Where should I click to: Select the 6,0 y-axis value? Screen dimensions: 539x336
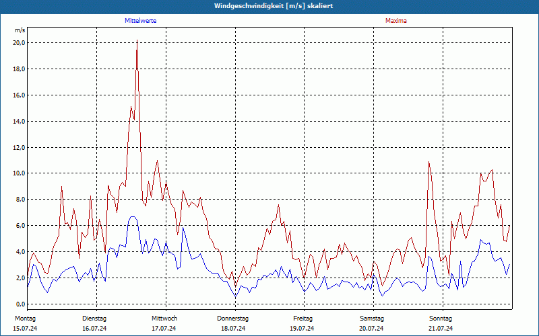(x=20, y=226)
